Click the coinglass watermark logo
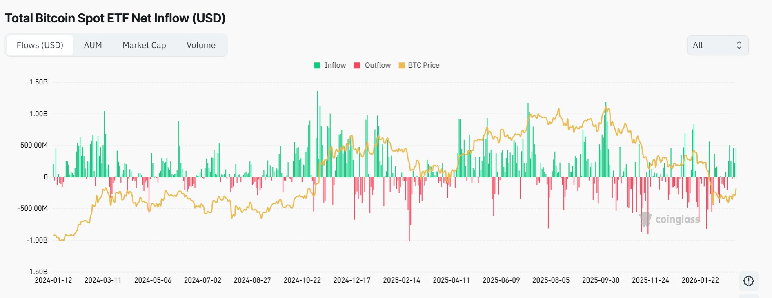 point(670,219)
